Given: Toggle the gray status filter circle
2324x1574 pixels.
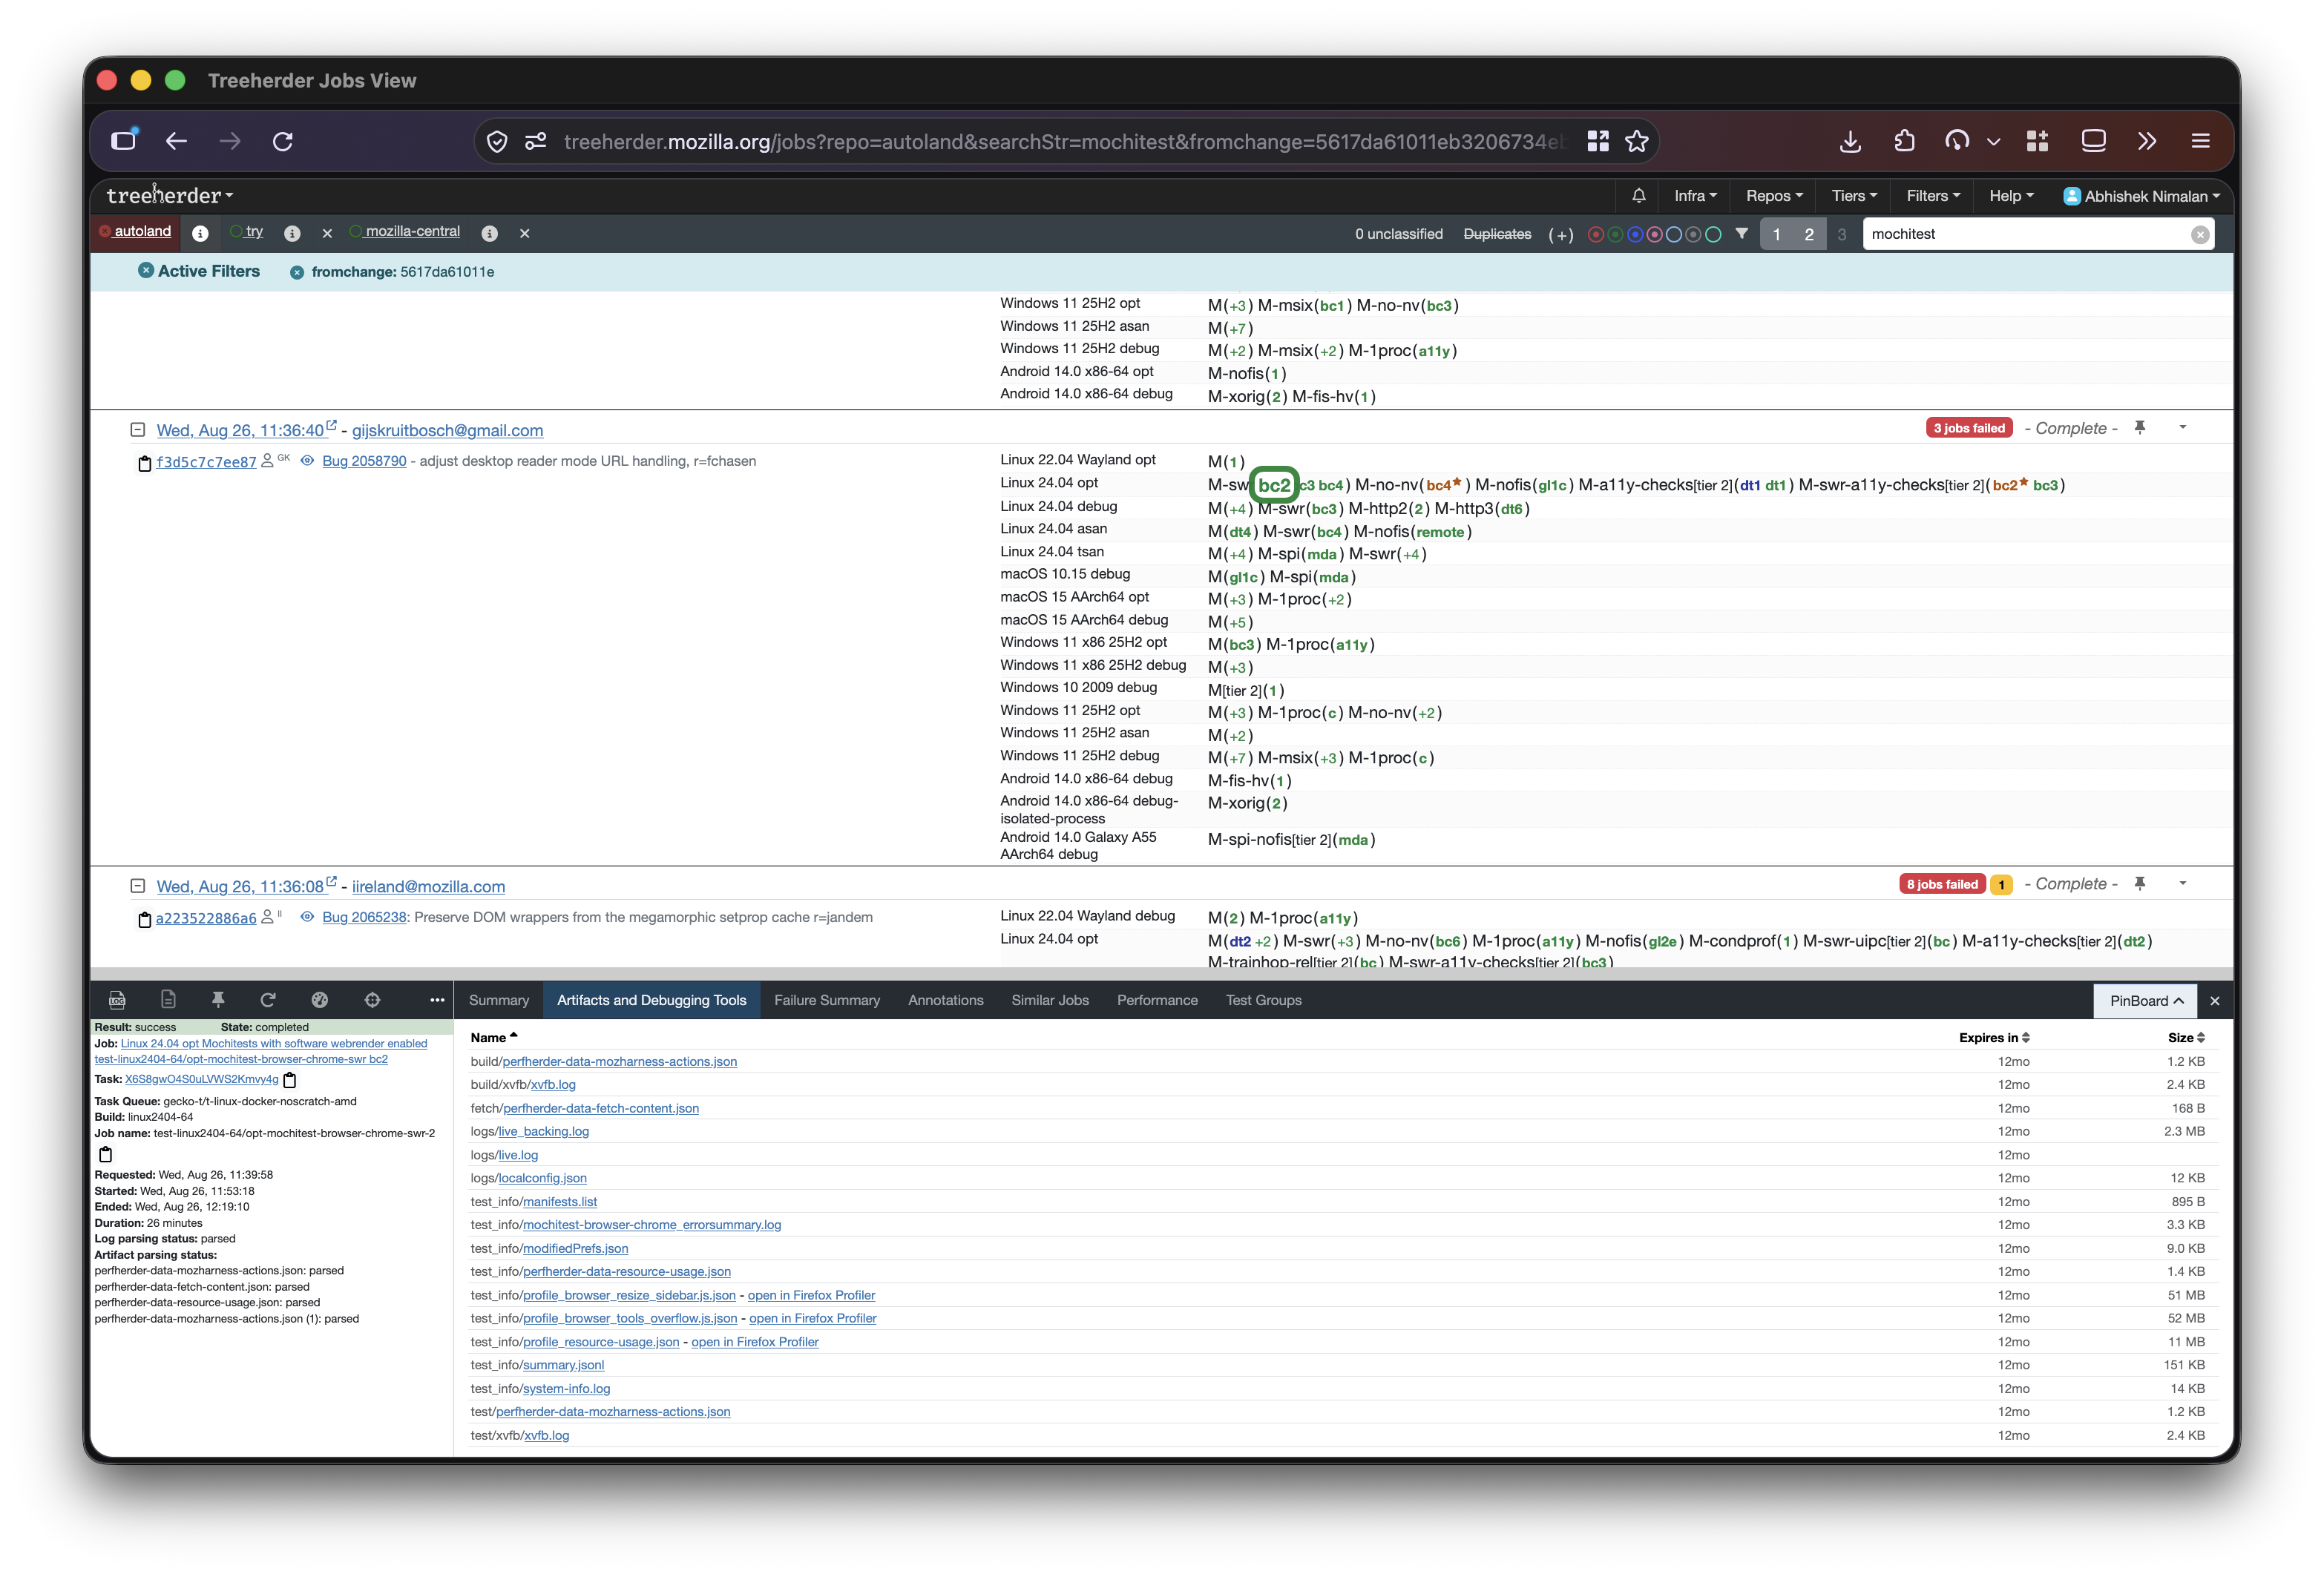Looking at the screenshot, I should [1693, 235].
